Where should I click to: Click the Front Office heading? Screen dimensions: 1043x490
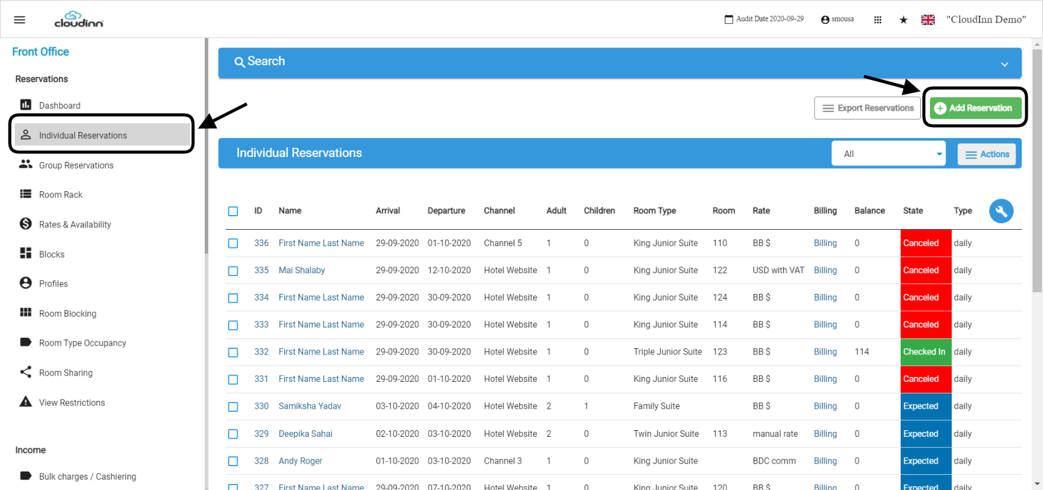40,52
